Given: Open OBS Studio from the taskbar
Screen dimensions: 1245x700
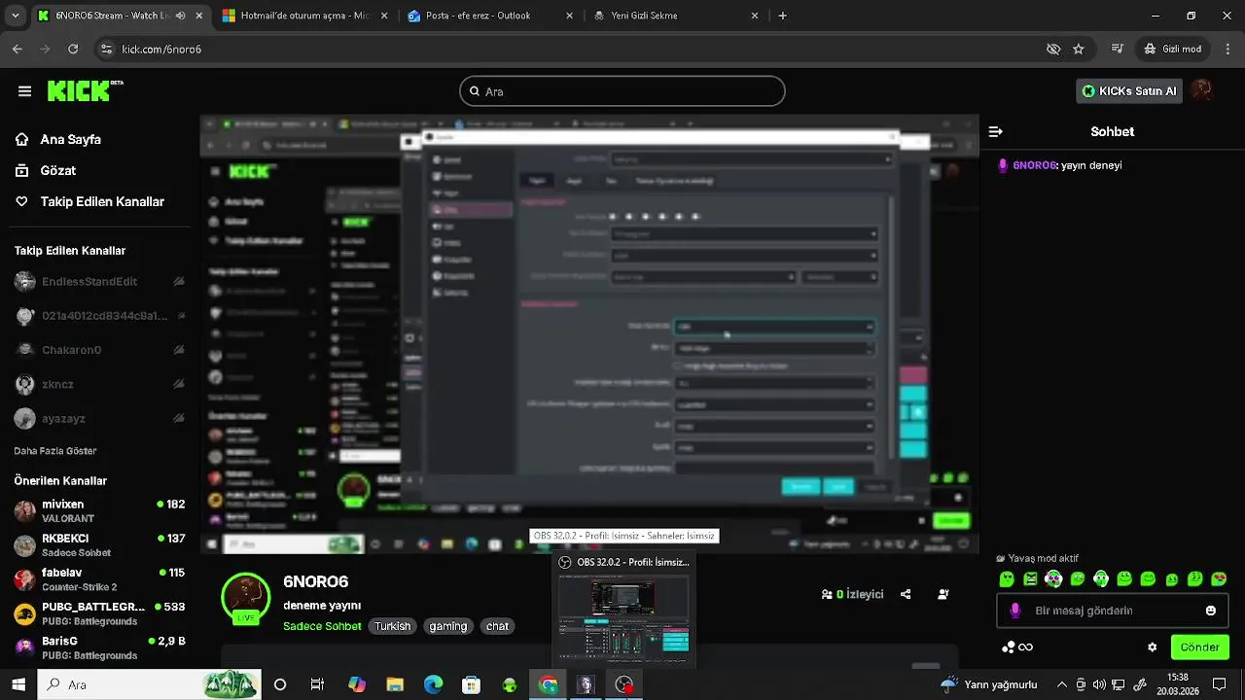Looking at the screenshot, I should [x=624, y=684].
